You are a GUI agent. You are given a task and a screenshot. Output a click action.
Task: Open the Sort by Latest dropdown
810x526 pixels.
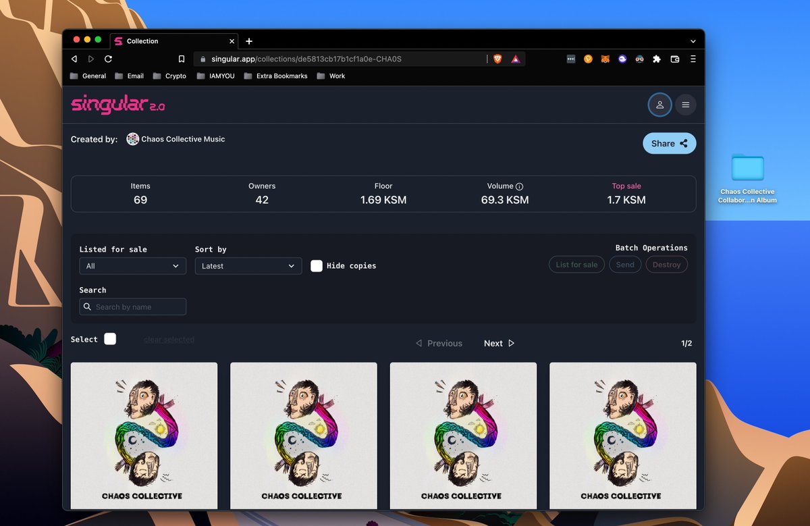pyautogui.click(x=248, y=266)
